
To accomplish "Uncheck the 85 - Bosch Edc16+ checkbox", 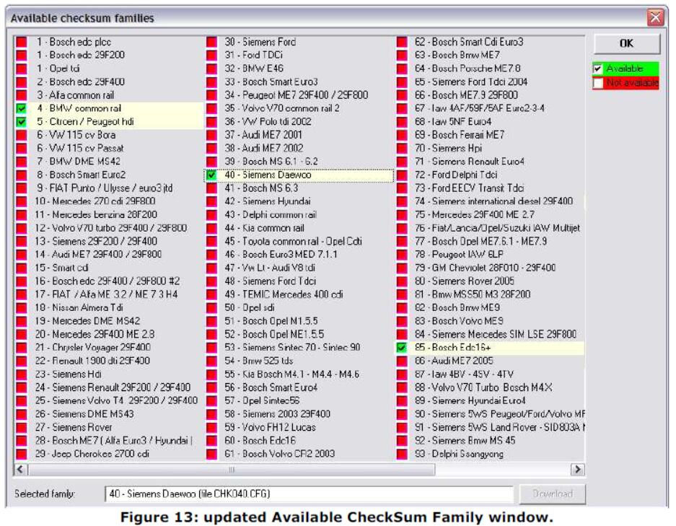I will [x=401, y=348].
